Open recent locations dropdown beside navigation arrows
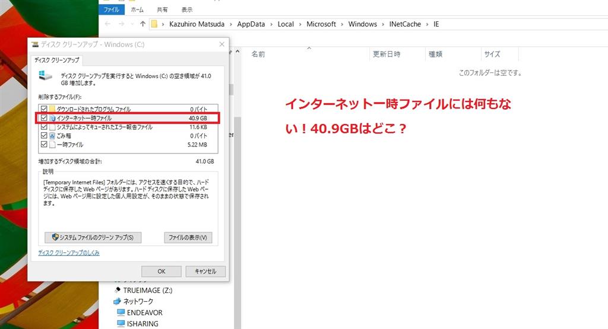The image size is (608, 329). click(132, 24)
